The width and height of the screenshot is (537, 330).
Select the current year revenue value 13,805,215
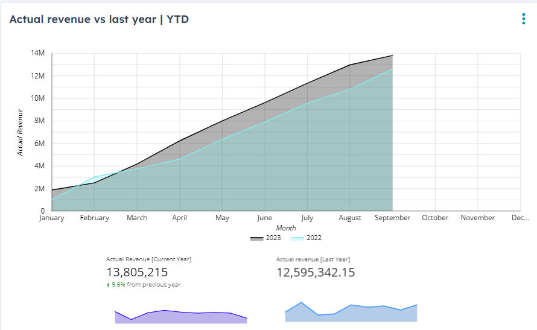[x=137, y=272]
